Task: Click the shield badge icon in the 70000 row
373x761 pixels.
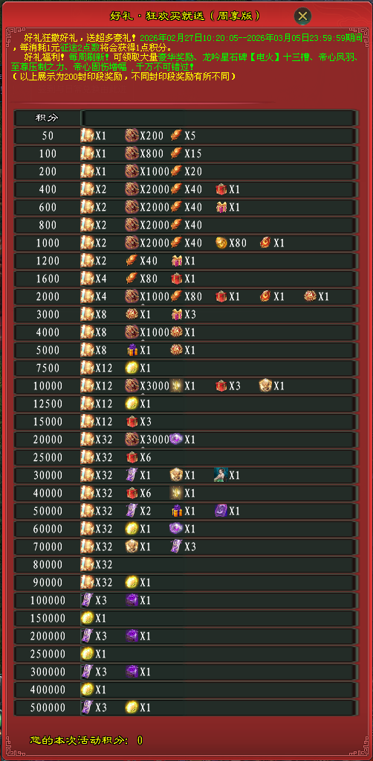Action: (x=132, y=547)
